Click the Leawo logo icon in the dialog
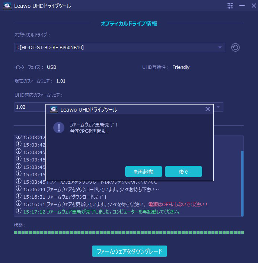Image resolution: width=258 pixels, height=263 pixels. pos(54,109)
